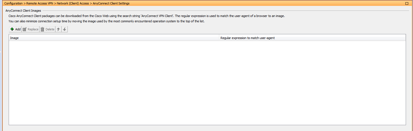Click the 'AnyConnect Client Images' group label

(23, 11)
